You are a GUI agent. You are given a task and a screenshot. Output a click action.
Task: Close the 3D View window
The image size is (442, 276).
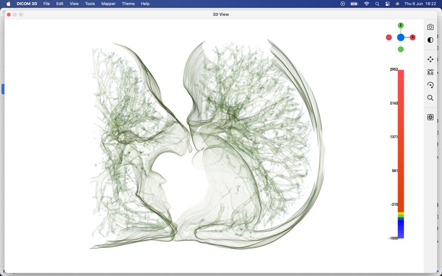pyautogui.click(x=9, y=14)
